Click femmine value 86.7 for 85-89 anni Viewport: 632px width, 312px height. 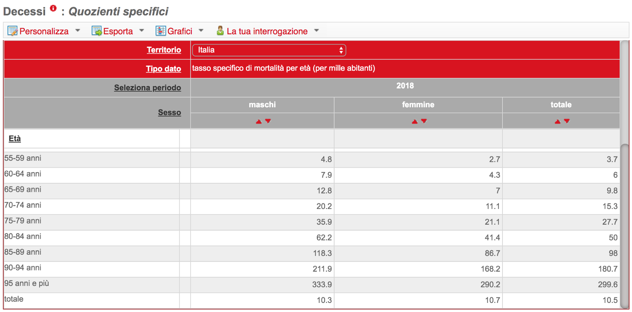click(x=492, y=253)
